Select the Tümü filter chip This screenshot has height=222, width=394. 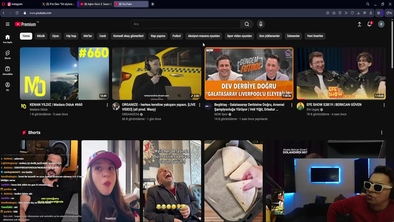click(26, 36)
